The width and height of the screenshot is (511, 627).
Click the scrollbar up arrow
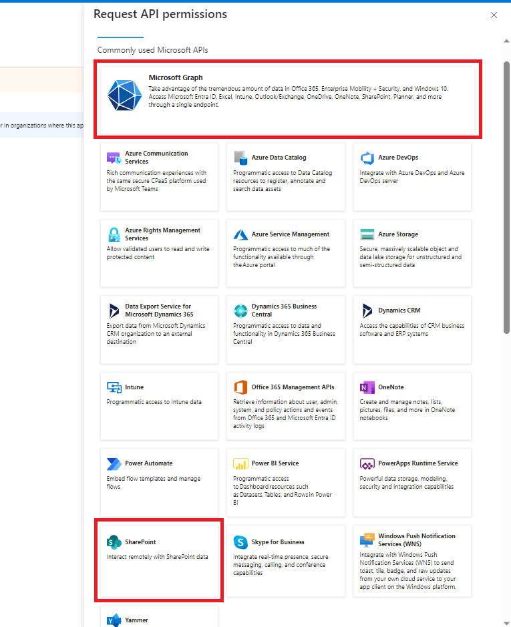506,41
